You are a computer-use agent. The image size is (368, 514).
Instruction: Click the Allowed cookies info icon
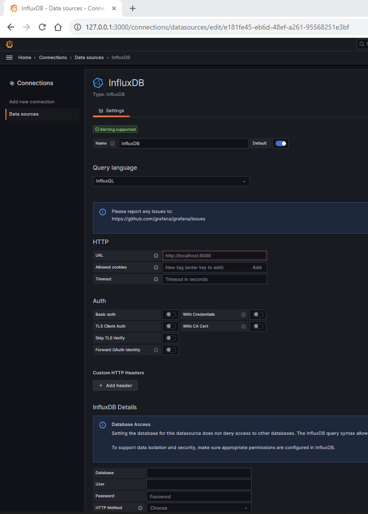[156, 268]
